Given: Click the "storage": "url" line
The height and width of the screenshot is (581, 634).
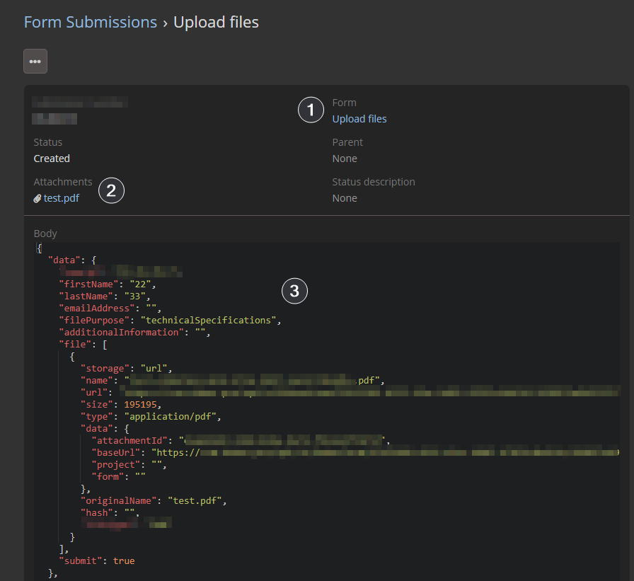Looking at the screenshot, I should (125, 369).
